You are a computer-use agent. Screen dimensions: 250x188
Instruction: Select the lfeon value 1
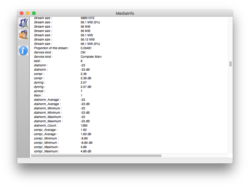click(82, 95)
